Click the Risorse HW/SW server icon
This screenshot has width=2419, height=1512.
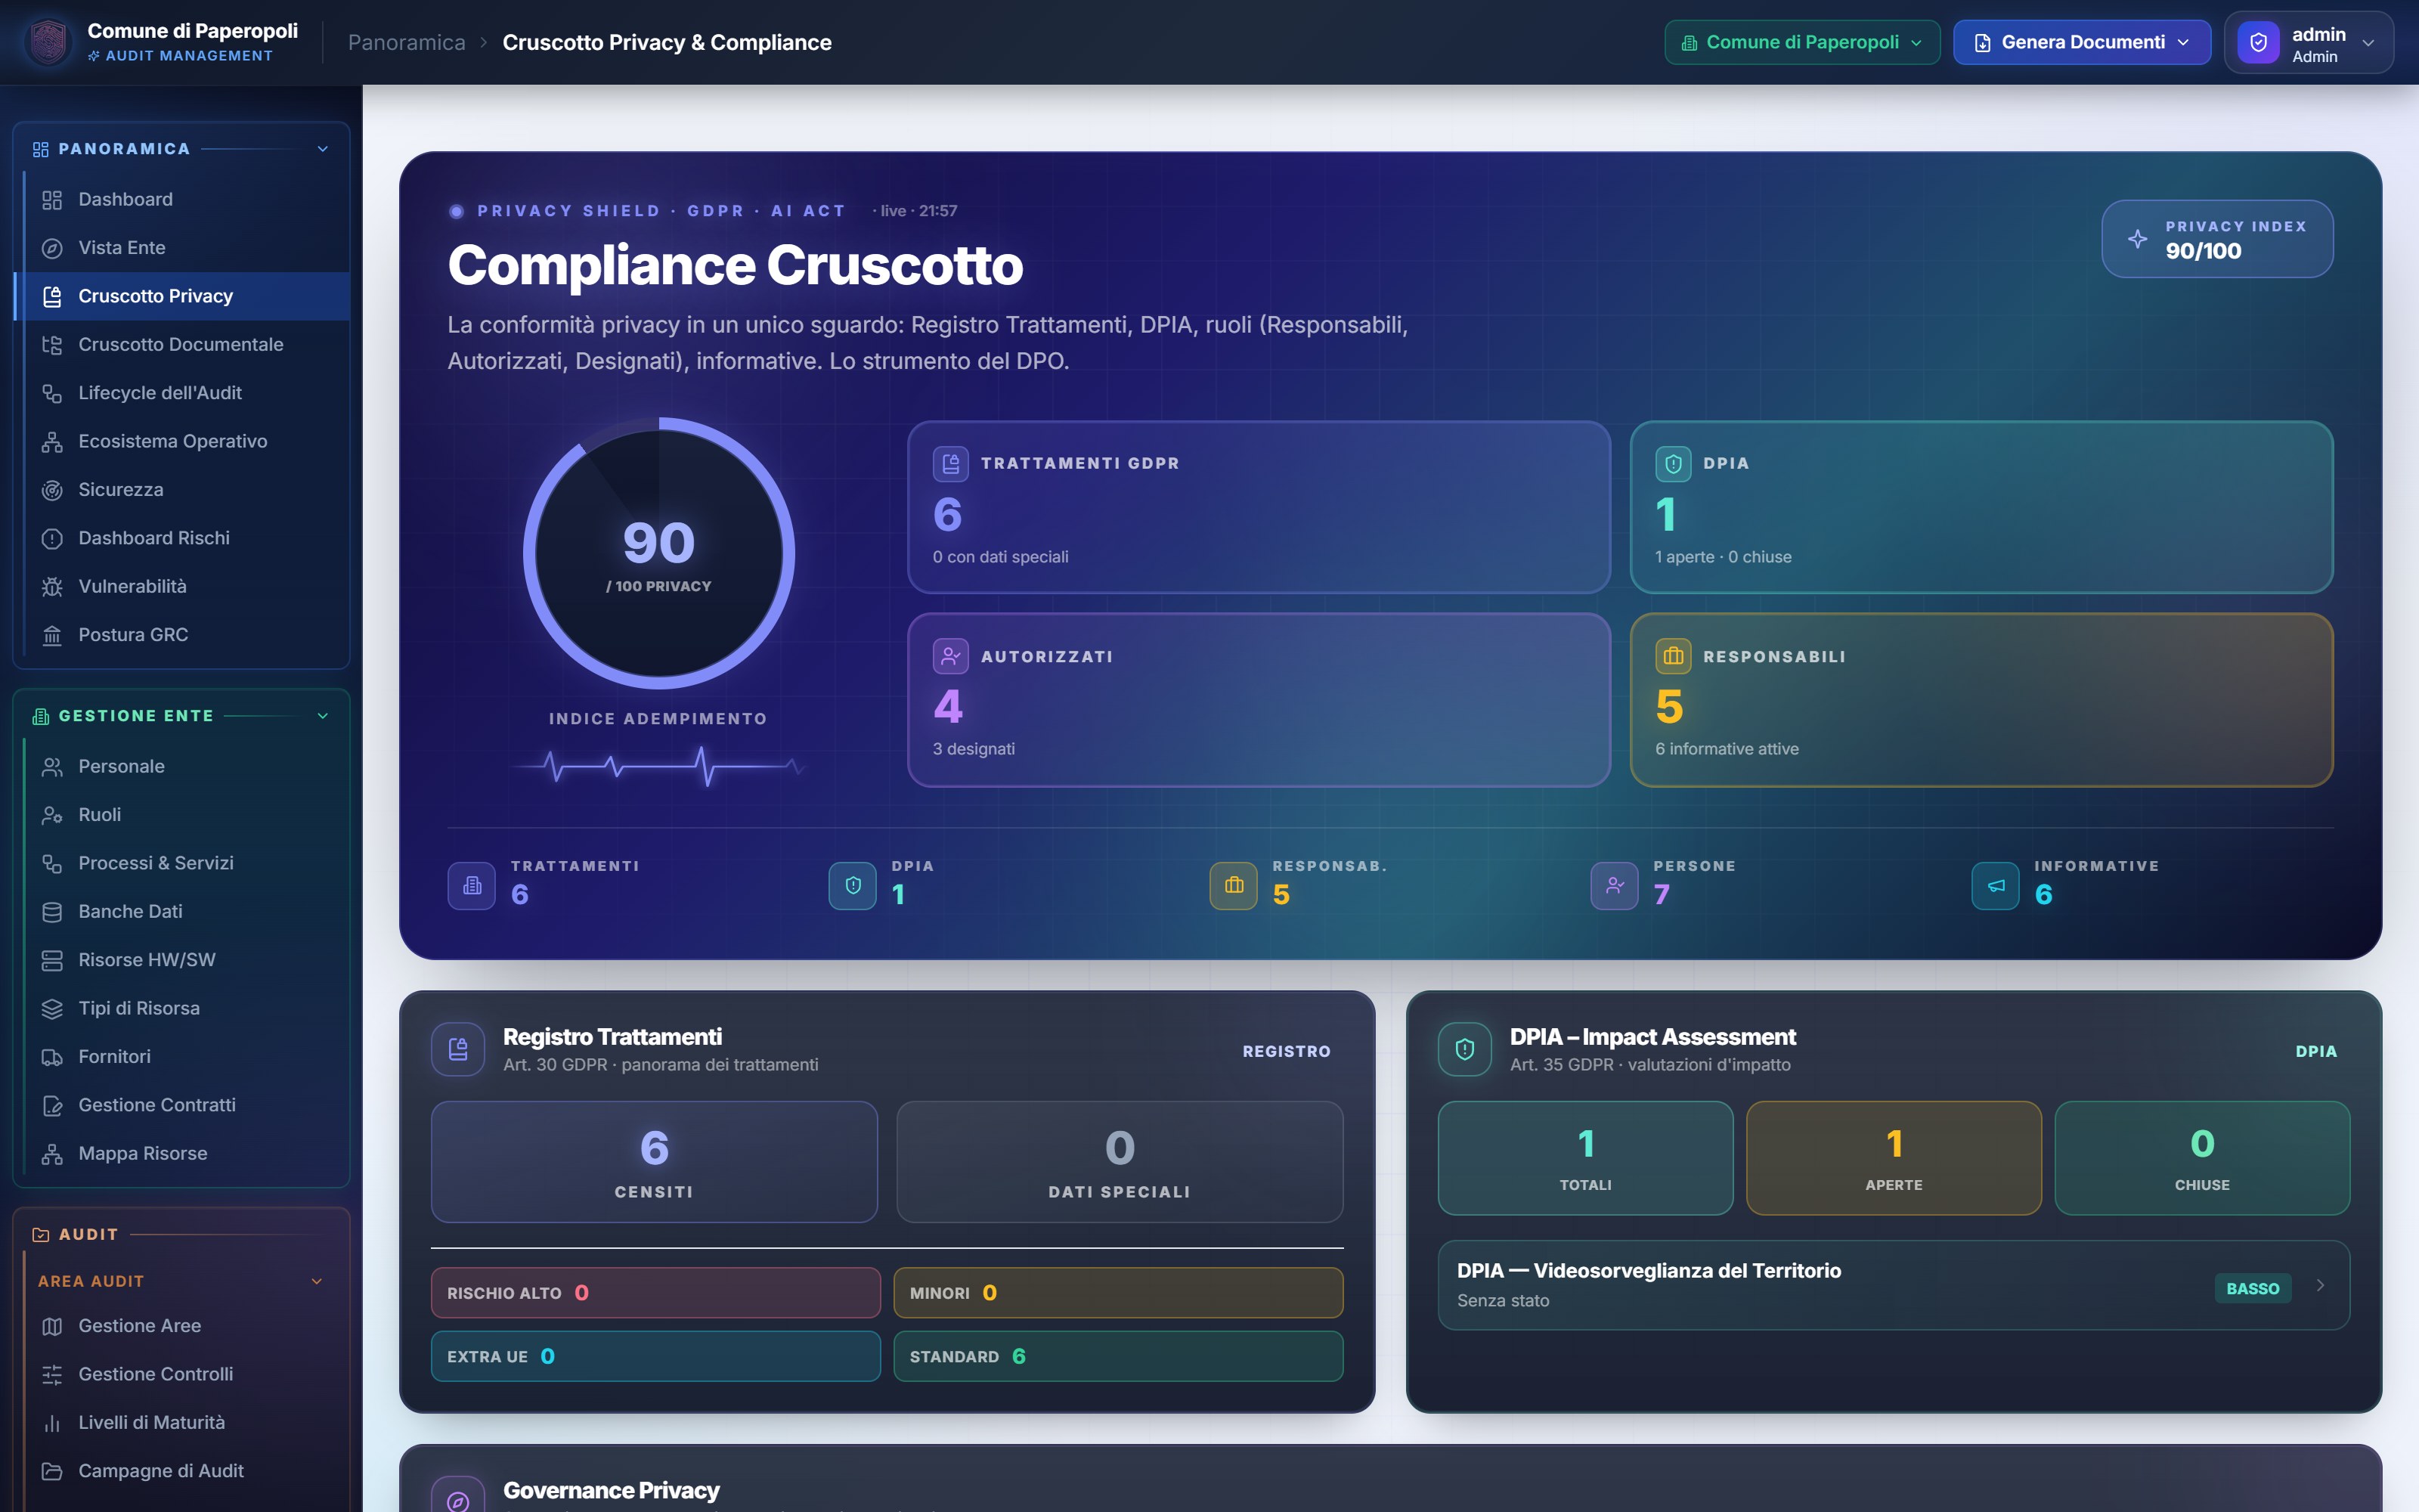click(x=52, y=960)
